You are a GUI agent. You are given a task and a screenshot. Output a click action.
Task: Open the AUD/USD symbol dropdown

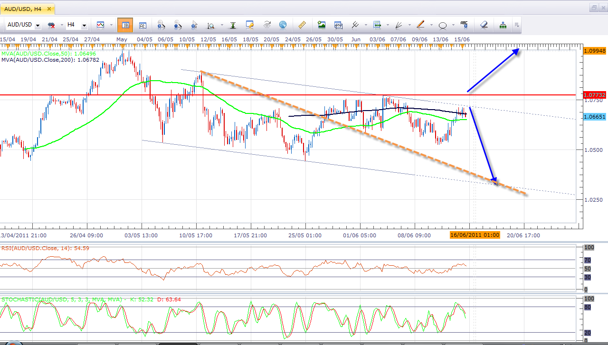tap(38, 25)
